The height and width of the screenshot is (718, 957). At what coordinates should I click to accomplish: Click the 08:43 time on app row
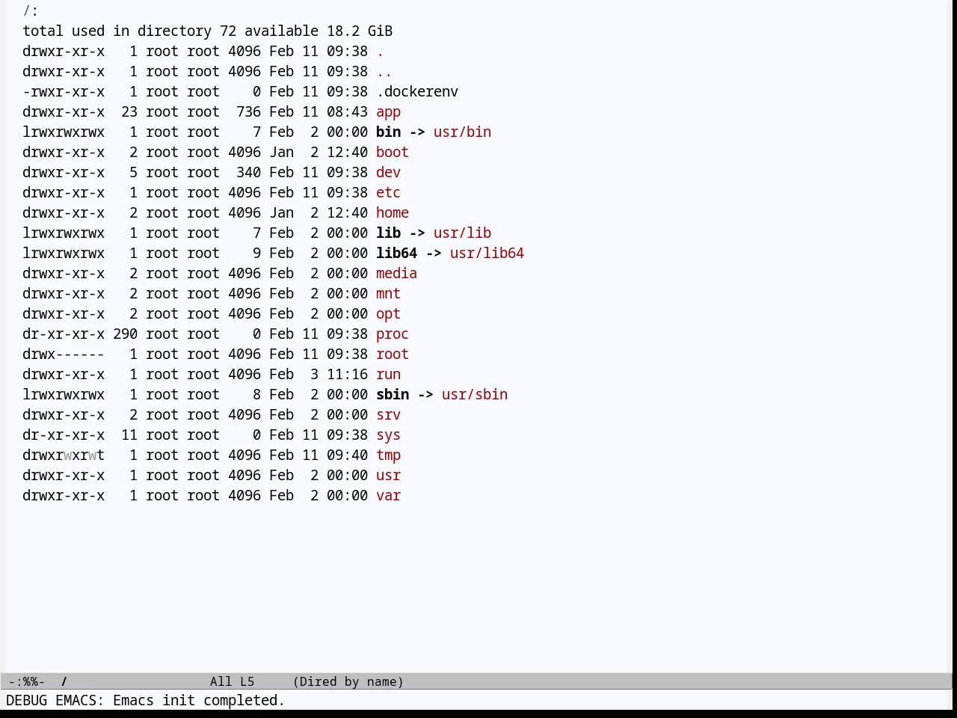[x=347, y=112]
